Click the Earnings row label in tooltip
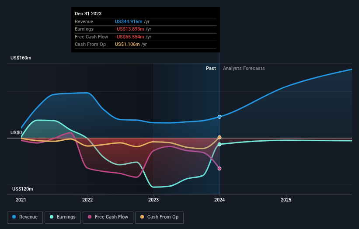Image resolution: width=359 pixels, height=229 pixels. 84,29
